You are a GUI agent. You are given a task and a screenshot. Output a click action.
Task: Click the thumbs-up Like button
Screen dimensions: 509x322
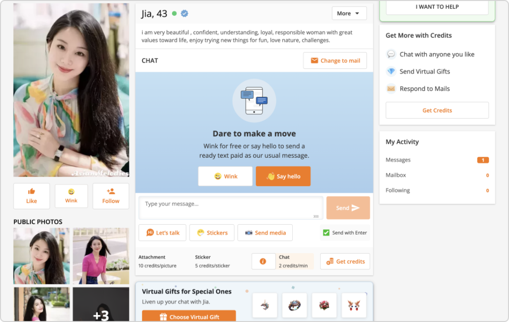click(x=31, y=196)
